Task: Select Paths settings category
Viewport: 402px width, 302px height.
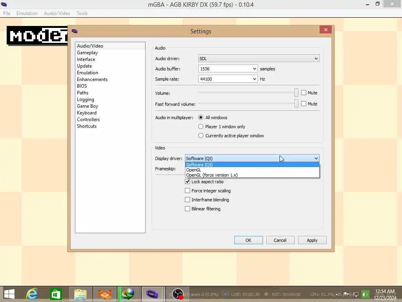Action: (110, 93)
